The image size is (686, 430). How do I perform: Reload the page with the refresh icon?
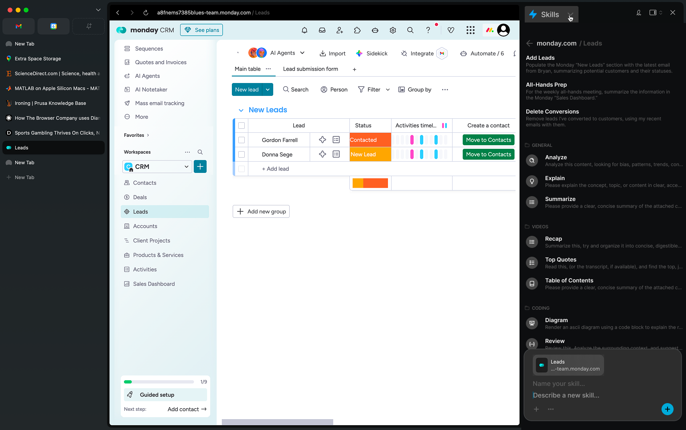(146, 13)
